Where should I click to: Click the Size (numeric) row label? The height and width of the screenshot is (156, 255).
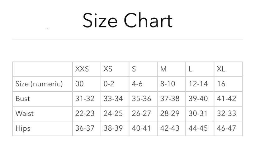pyautogui.click(x=39, y=84)
